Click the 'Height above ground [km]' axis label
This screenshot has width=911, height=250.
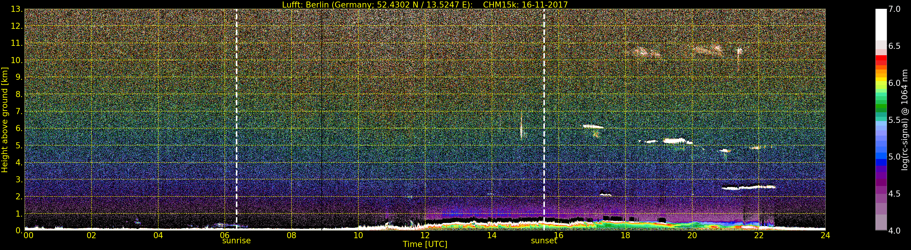coord(5,120)
